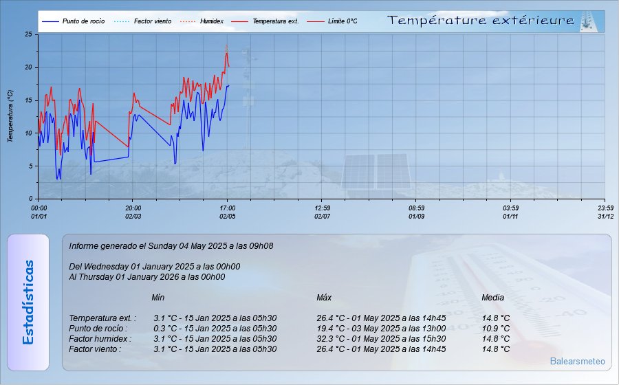This screenshot has width=619, height=385.
Task: Click the Temperatura ext. minimum 3.1 °C value
Action: [215, 318]
